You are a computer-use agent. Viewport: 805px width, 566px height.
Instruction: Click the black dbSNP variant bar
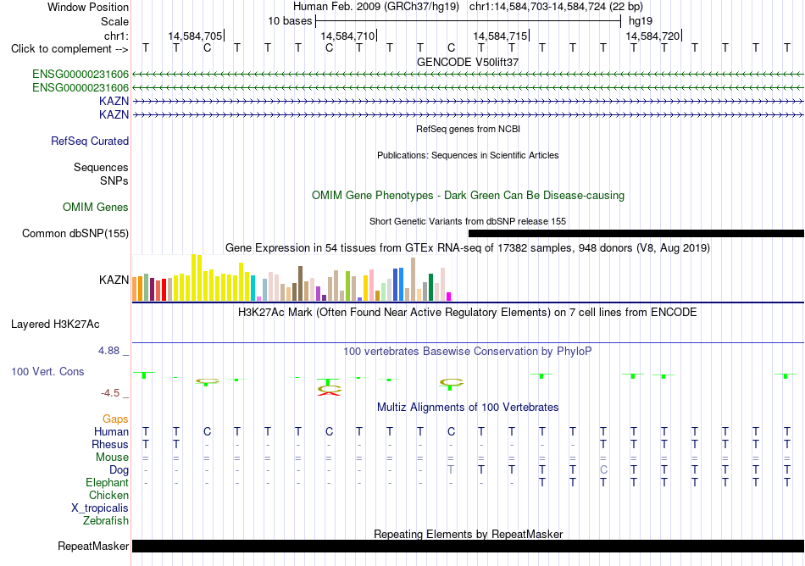pyautogui.click(x=636, y=234)
